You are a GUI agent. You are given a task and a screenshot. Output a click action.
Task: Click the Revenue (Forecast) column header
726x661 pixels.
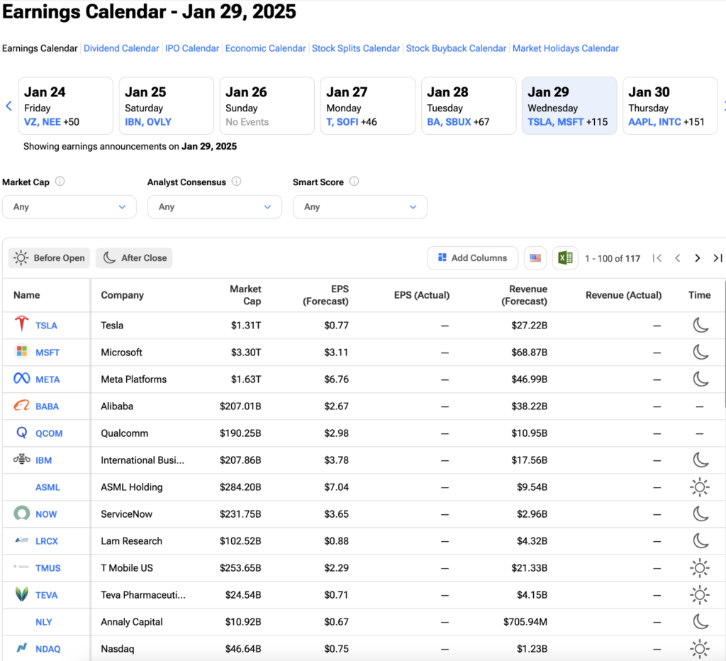tap(524, 295)
